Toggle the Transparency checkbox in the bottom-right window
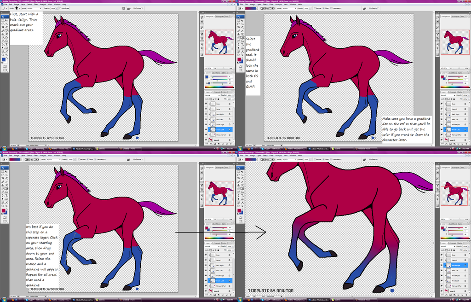Image resolution: width=471 pixels, height=302 pixels. click(x=331, y=159)
